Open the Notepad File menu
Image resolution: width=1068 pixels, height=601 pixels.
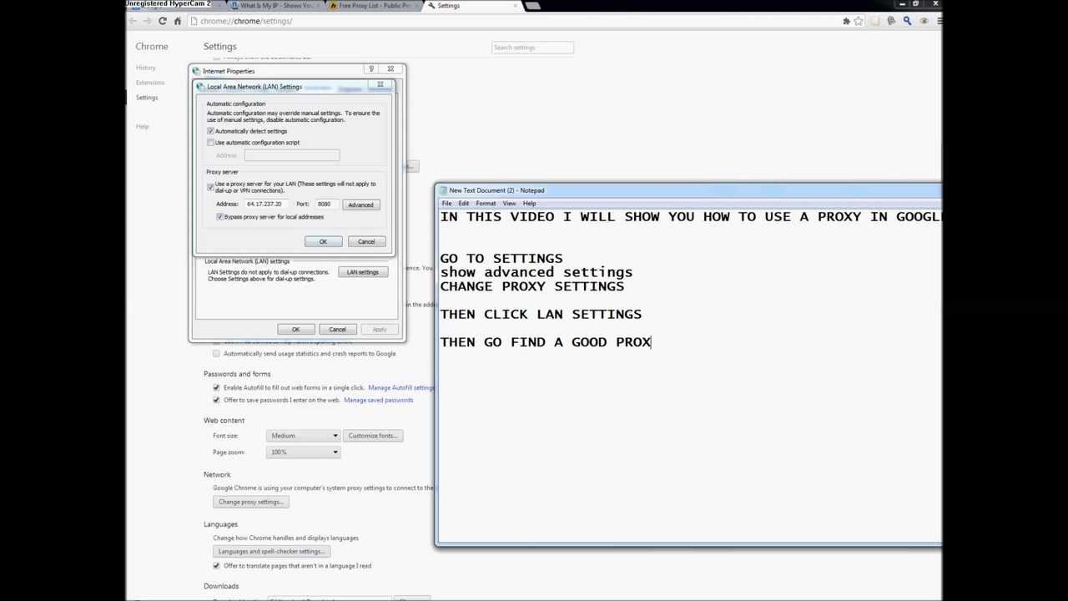447,204
